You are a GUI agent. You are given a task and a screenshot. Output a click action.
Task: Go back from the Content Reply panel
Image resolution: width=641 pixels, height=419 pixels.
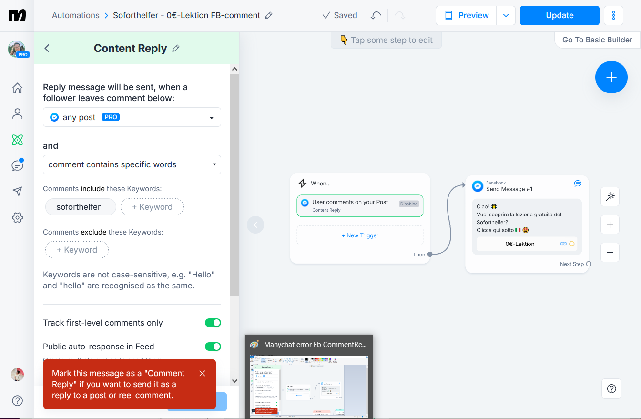click(x=47, y=48)
